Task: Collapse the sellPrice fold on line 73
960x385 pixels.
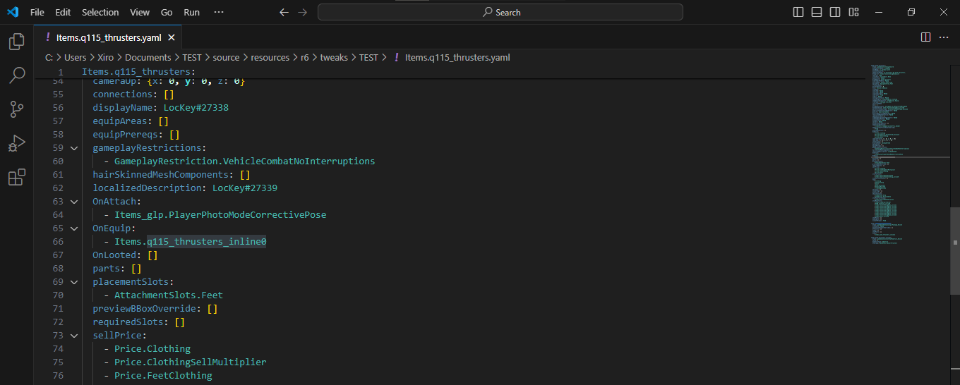Action: click(x=74, y=335)
